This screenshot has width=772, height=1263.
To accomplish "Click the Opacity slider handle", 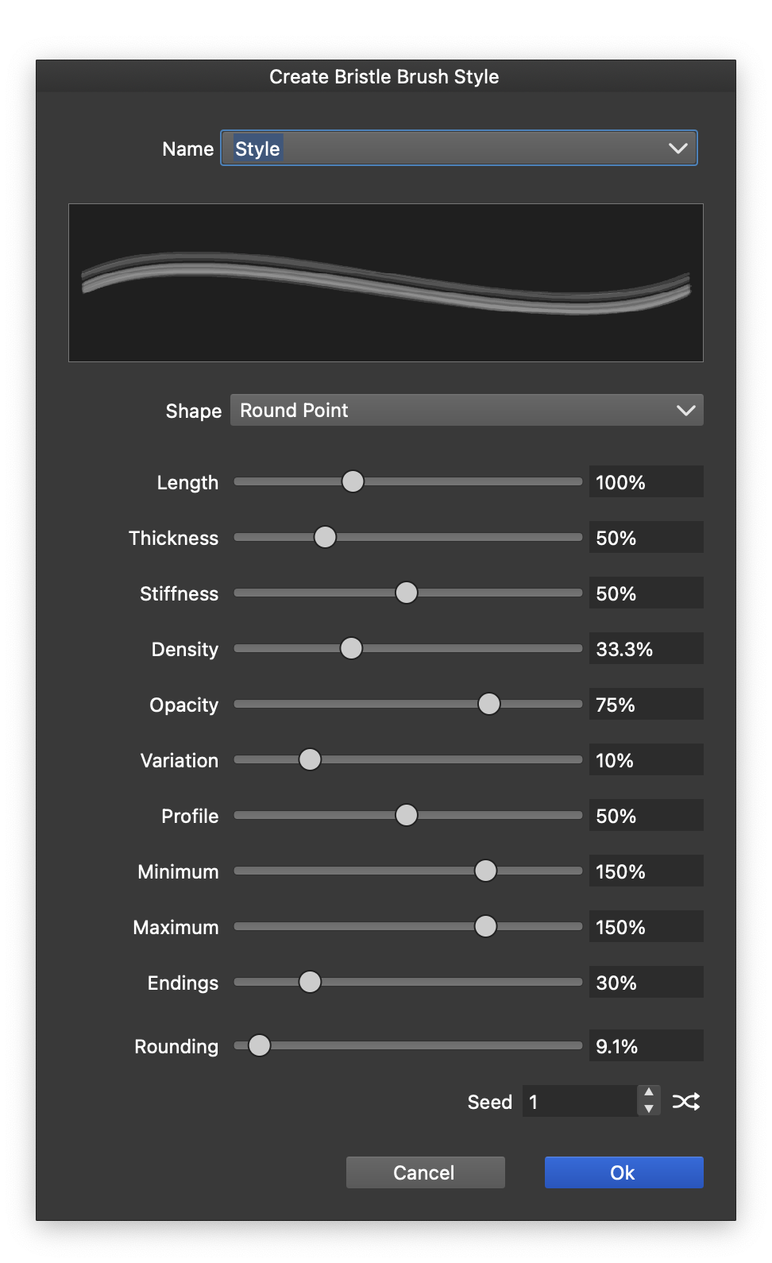I will [x=489, y=705].
